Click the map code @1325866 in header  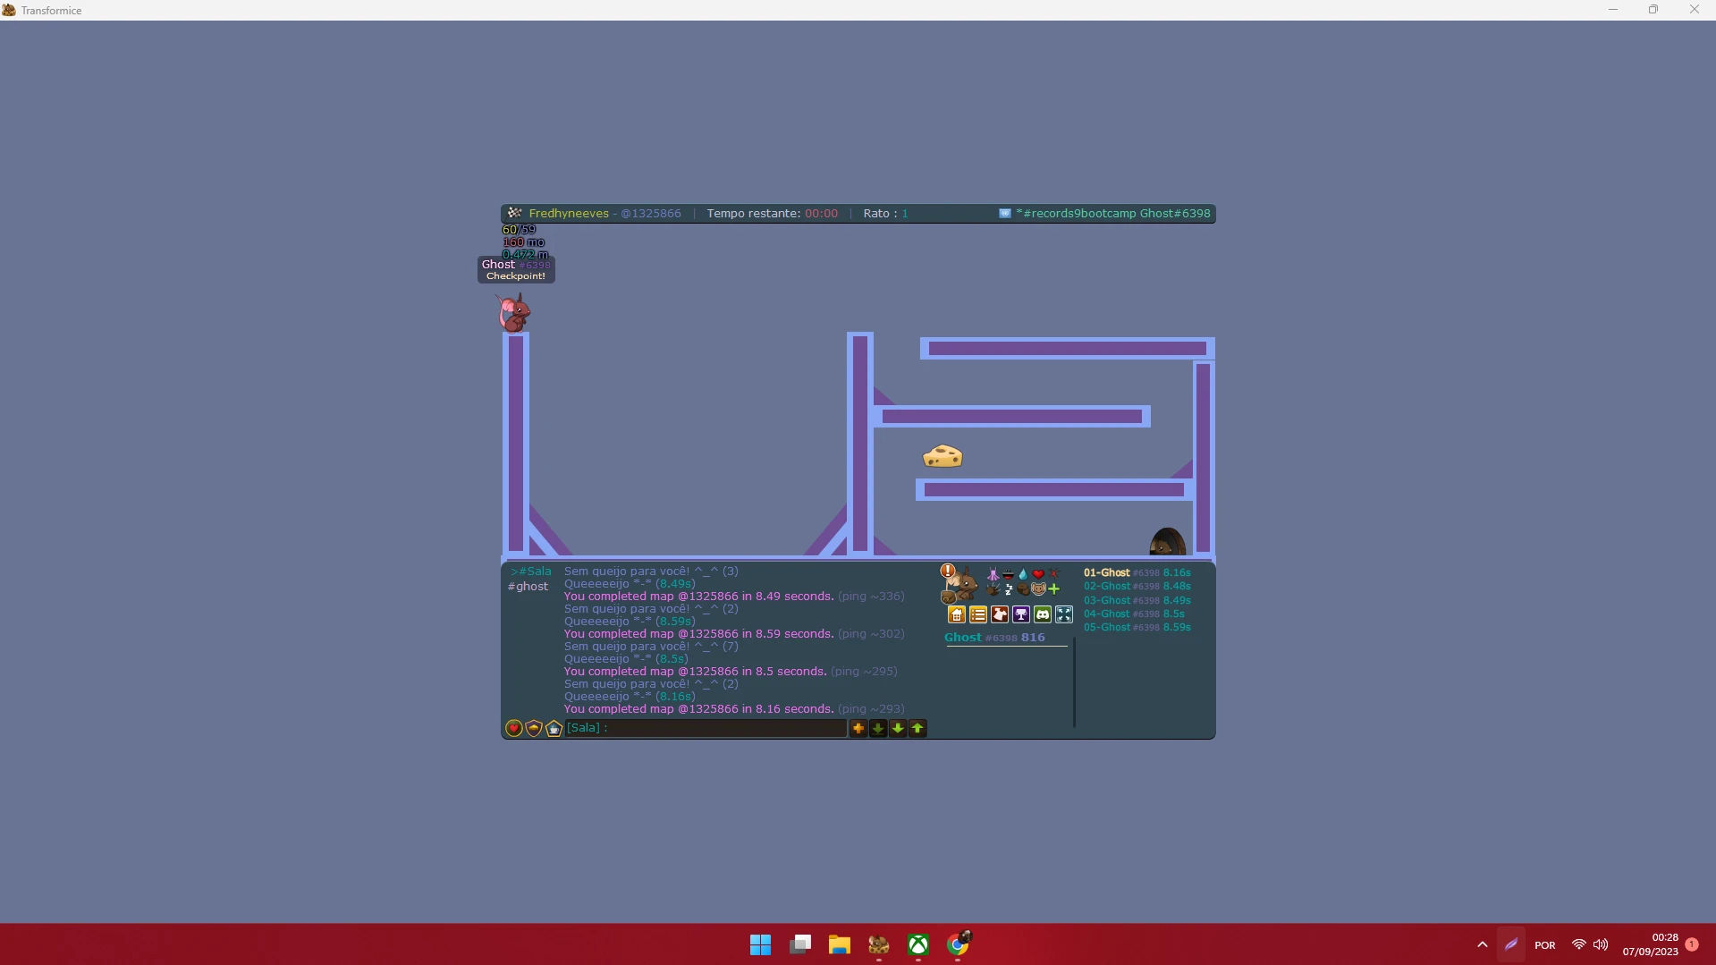click(x=651, y=214)
